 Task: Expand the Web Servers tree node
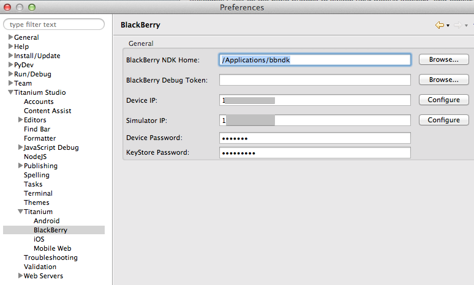point(20,276)
